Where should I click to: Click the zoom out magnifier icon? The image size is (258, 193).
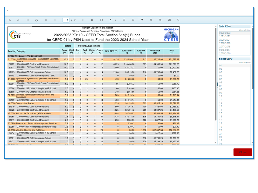tap(160, 20)
